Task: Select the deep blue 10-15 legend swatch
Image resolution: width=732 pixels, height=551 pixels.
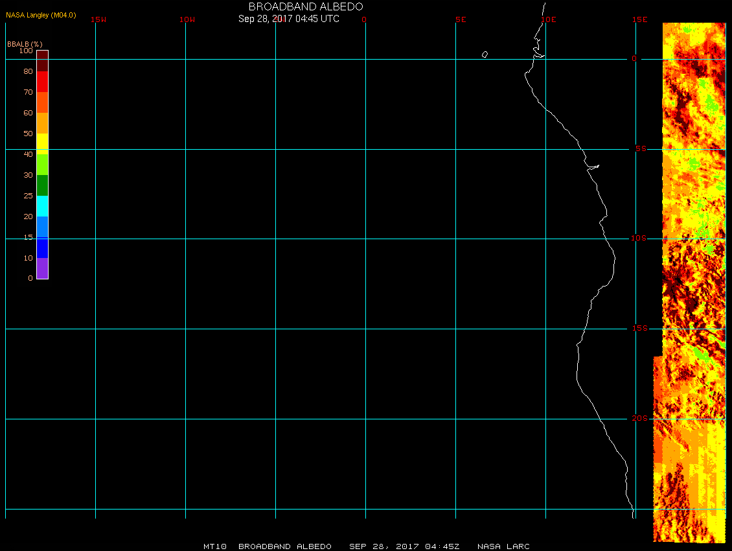Action: (43, 247)
